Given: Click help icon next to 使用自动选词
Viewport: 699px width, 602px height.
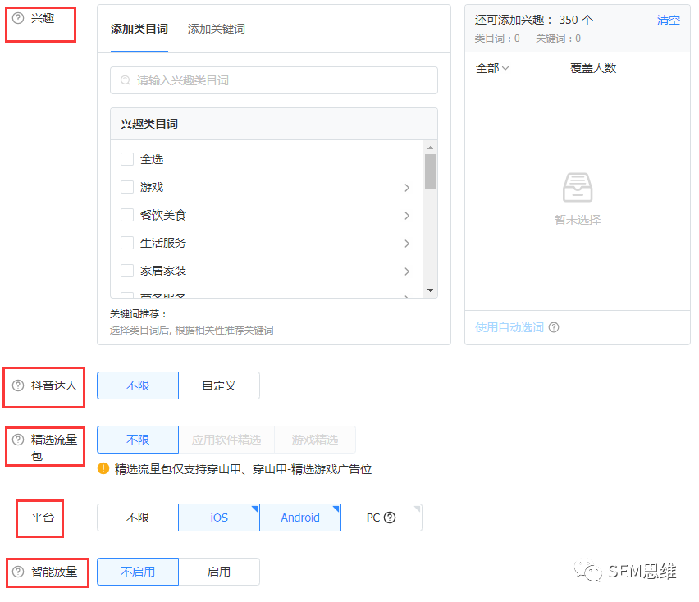Looking at the screenshot, I should pyautogui.click(x=554, y=327).
